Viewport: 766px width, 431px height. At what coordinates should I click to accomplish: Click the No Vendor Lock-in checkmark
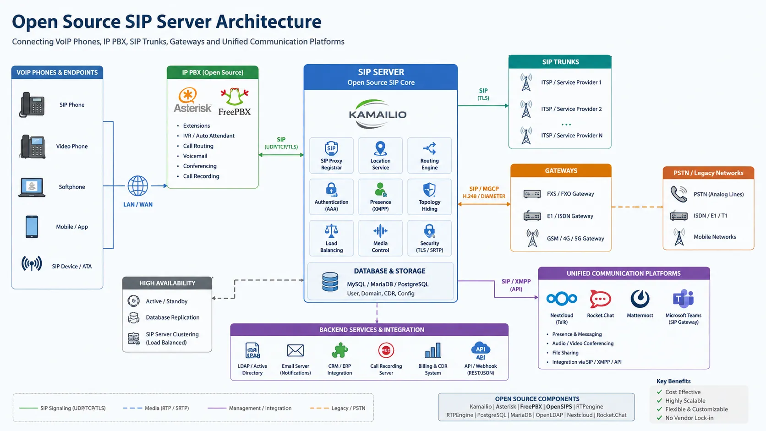tap(660, 418)
